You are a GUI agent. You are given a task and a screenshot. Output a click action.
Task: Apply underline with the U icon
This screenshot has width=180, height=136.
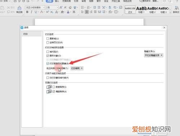coord(36,12)
